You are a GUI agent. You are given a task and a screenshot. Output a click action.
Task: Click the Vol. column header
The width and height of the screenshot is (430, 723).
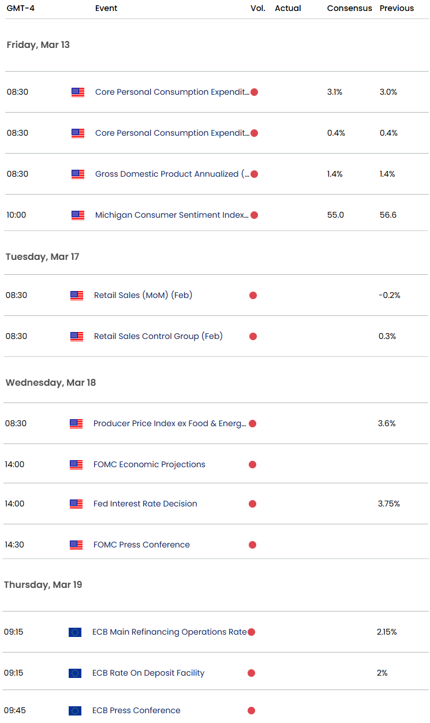[258, 9]
